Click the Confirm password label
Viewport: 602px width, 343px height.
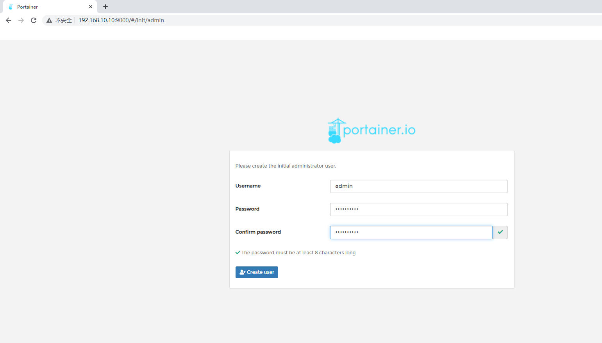(258, 232)
